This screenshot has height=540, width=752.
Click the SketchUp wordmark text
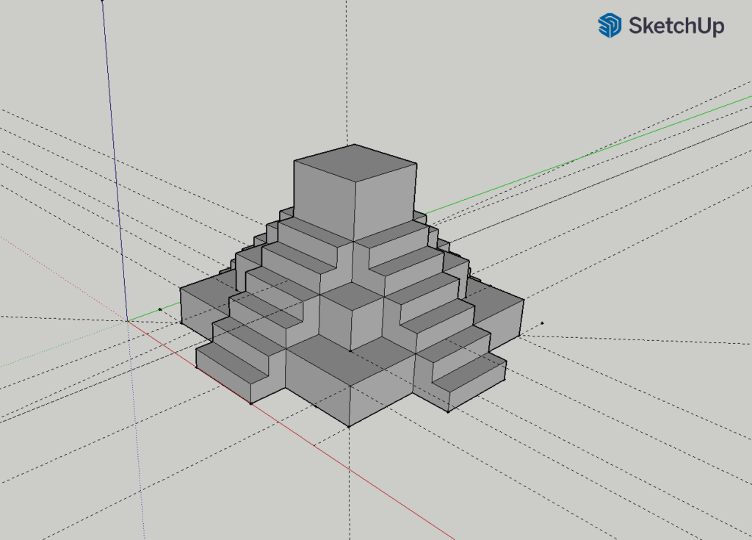(676, 26)
